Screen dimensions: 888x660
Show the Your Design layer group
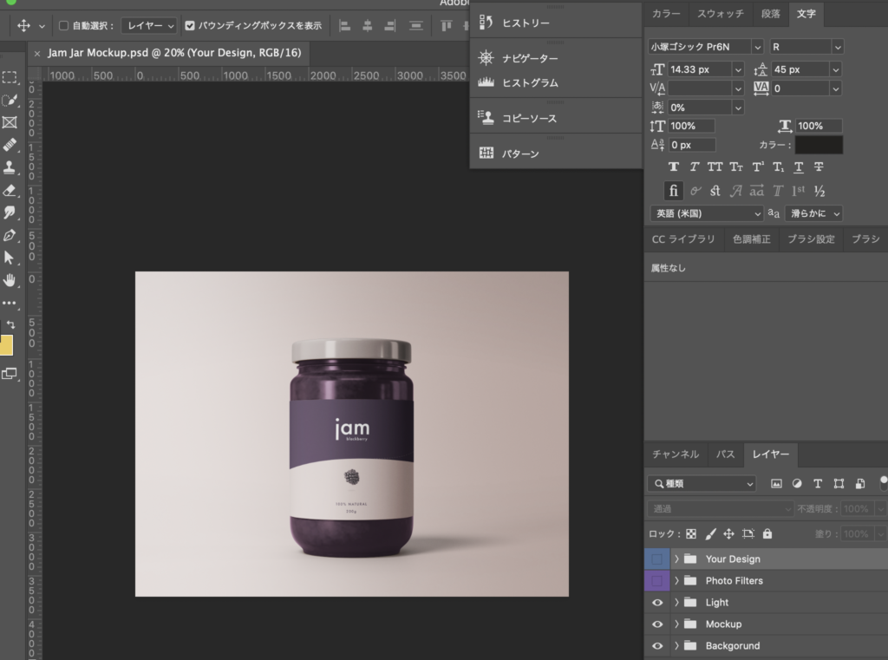pyautogui.click(x=657, y=559)
